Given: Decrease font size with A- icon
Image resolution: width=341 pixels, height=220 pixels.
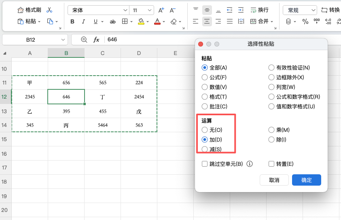Looking at the screenshot, I should 173,10.
